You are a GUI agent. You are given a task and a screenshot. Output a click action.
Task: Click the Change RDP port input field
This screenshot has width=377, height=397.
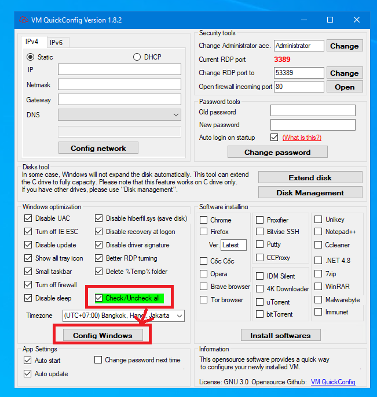pos(299,73)
